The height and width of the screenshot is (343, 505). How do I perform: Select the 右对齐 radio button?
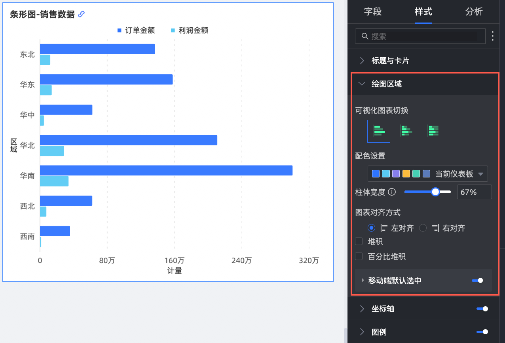coord(423,228)
